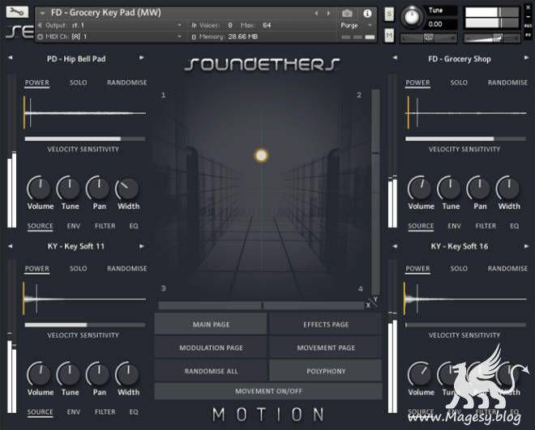Click the Volume knob of Hip Bell Pad layer
This screenshot has height=430, width=535.
click(x=39, y=189)
